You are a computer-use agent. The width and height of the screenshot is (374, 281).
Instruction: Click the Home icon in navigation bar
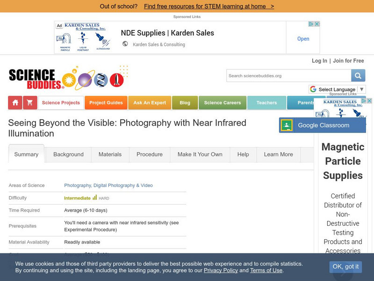[15, 103]
